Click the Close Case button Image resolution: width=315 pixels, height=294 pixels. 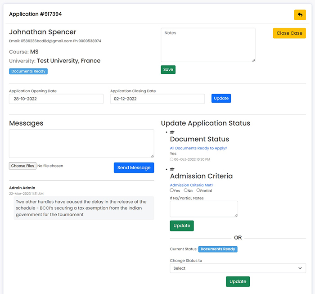click(289, 33)
